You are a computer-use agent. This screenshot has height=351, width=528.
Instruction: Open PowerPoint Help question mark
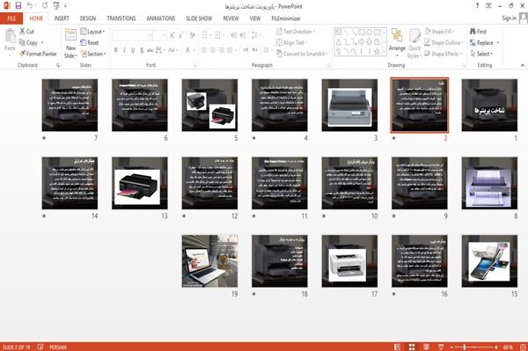click(x=477, y=6)
